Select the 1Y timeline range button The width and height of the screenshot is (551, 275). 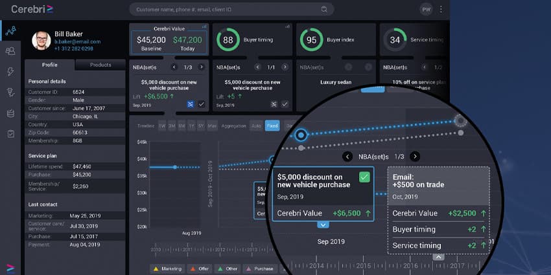pyautogui.click(x=191, y=126)
